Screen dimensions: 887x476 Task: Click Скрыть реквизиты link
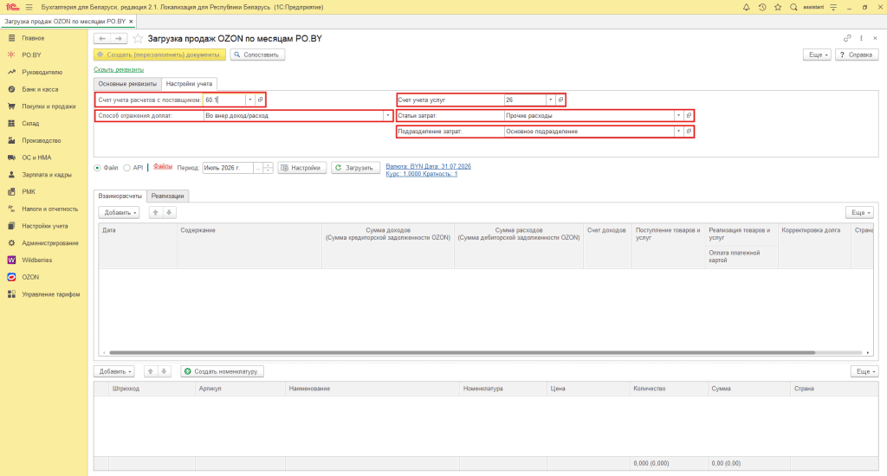click(x=119, y=69)
